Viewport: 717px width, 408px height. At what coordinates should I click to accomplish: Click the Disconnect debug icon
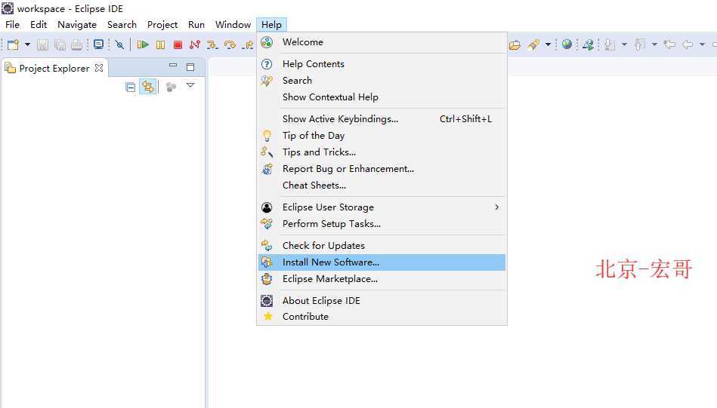195,44
